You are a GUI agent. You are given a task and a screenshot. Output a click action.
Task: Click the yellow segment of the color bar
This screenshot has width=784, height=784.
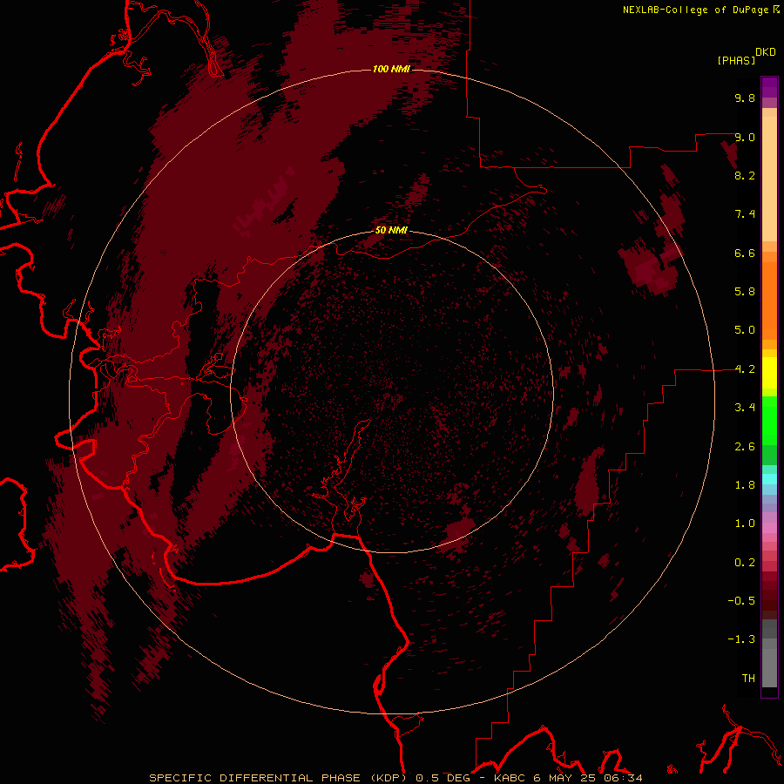coord(769,373)
